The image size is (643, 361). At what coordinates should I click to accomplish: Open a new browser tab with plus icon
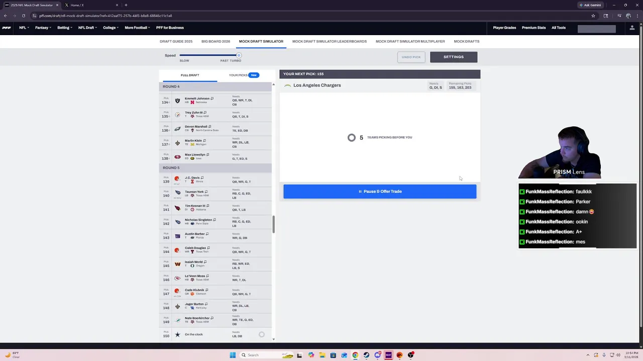tap(126, 5)
